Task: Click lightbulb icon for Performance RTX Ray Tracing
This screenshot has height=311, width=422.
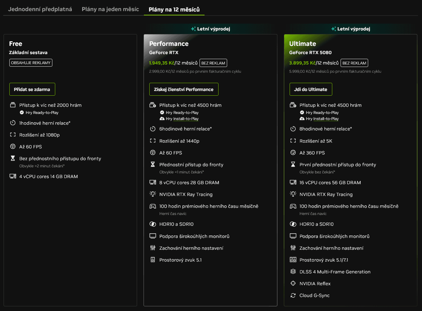Action: [x=153, y=194]
